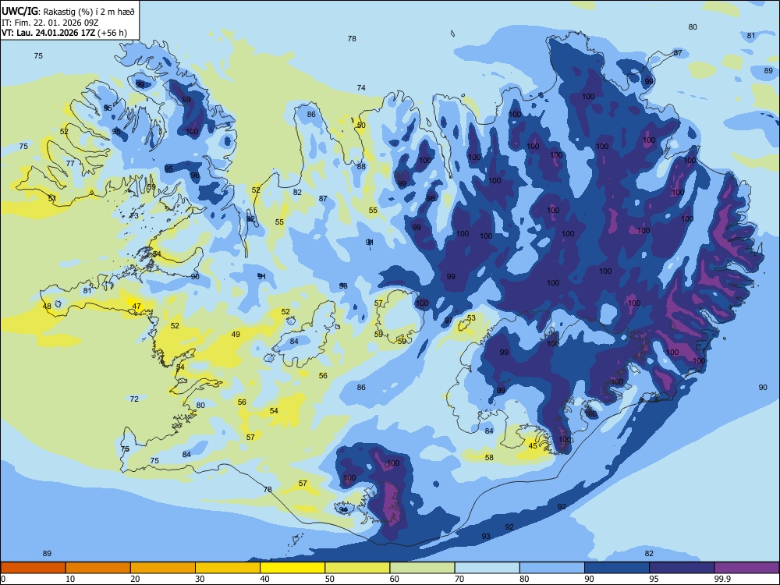Click the '45' value in the southeast
This screenshot has height=585, width=780.
533,445
